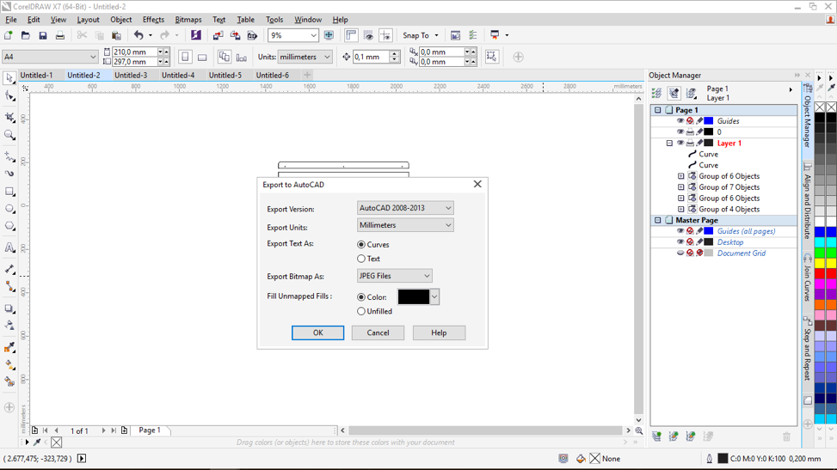837x470 pixels.
Task: Click the page width 210,0 mm field
Action: click(134, 52)
